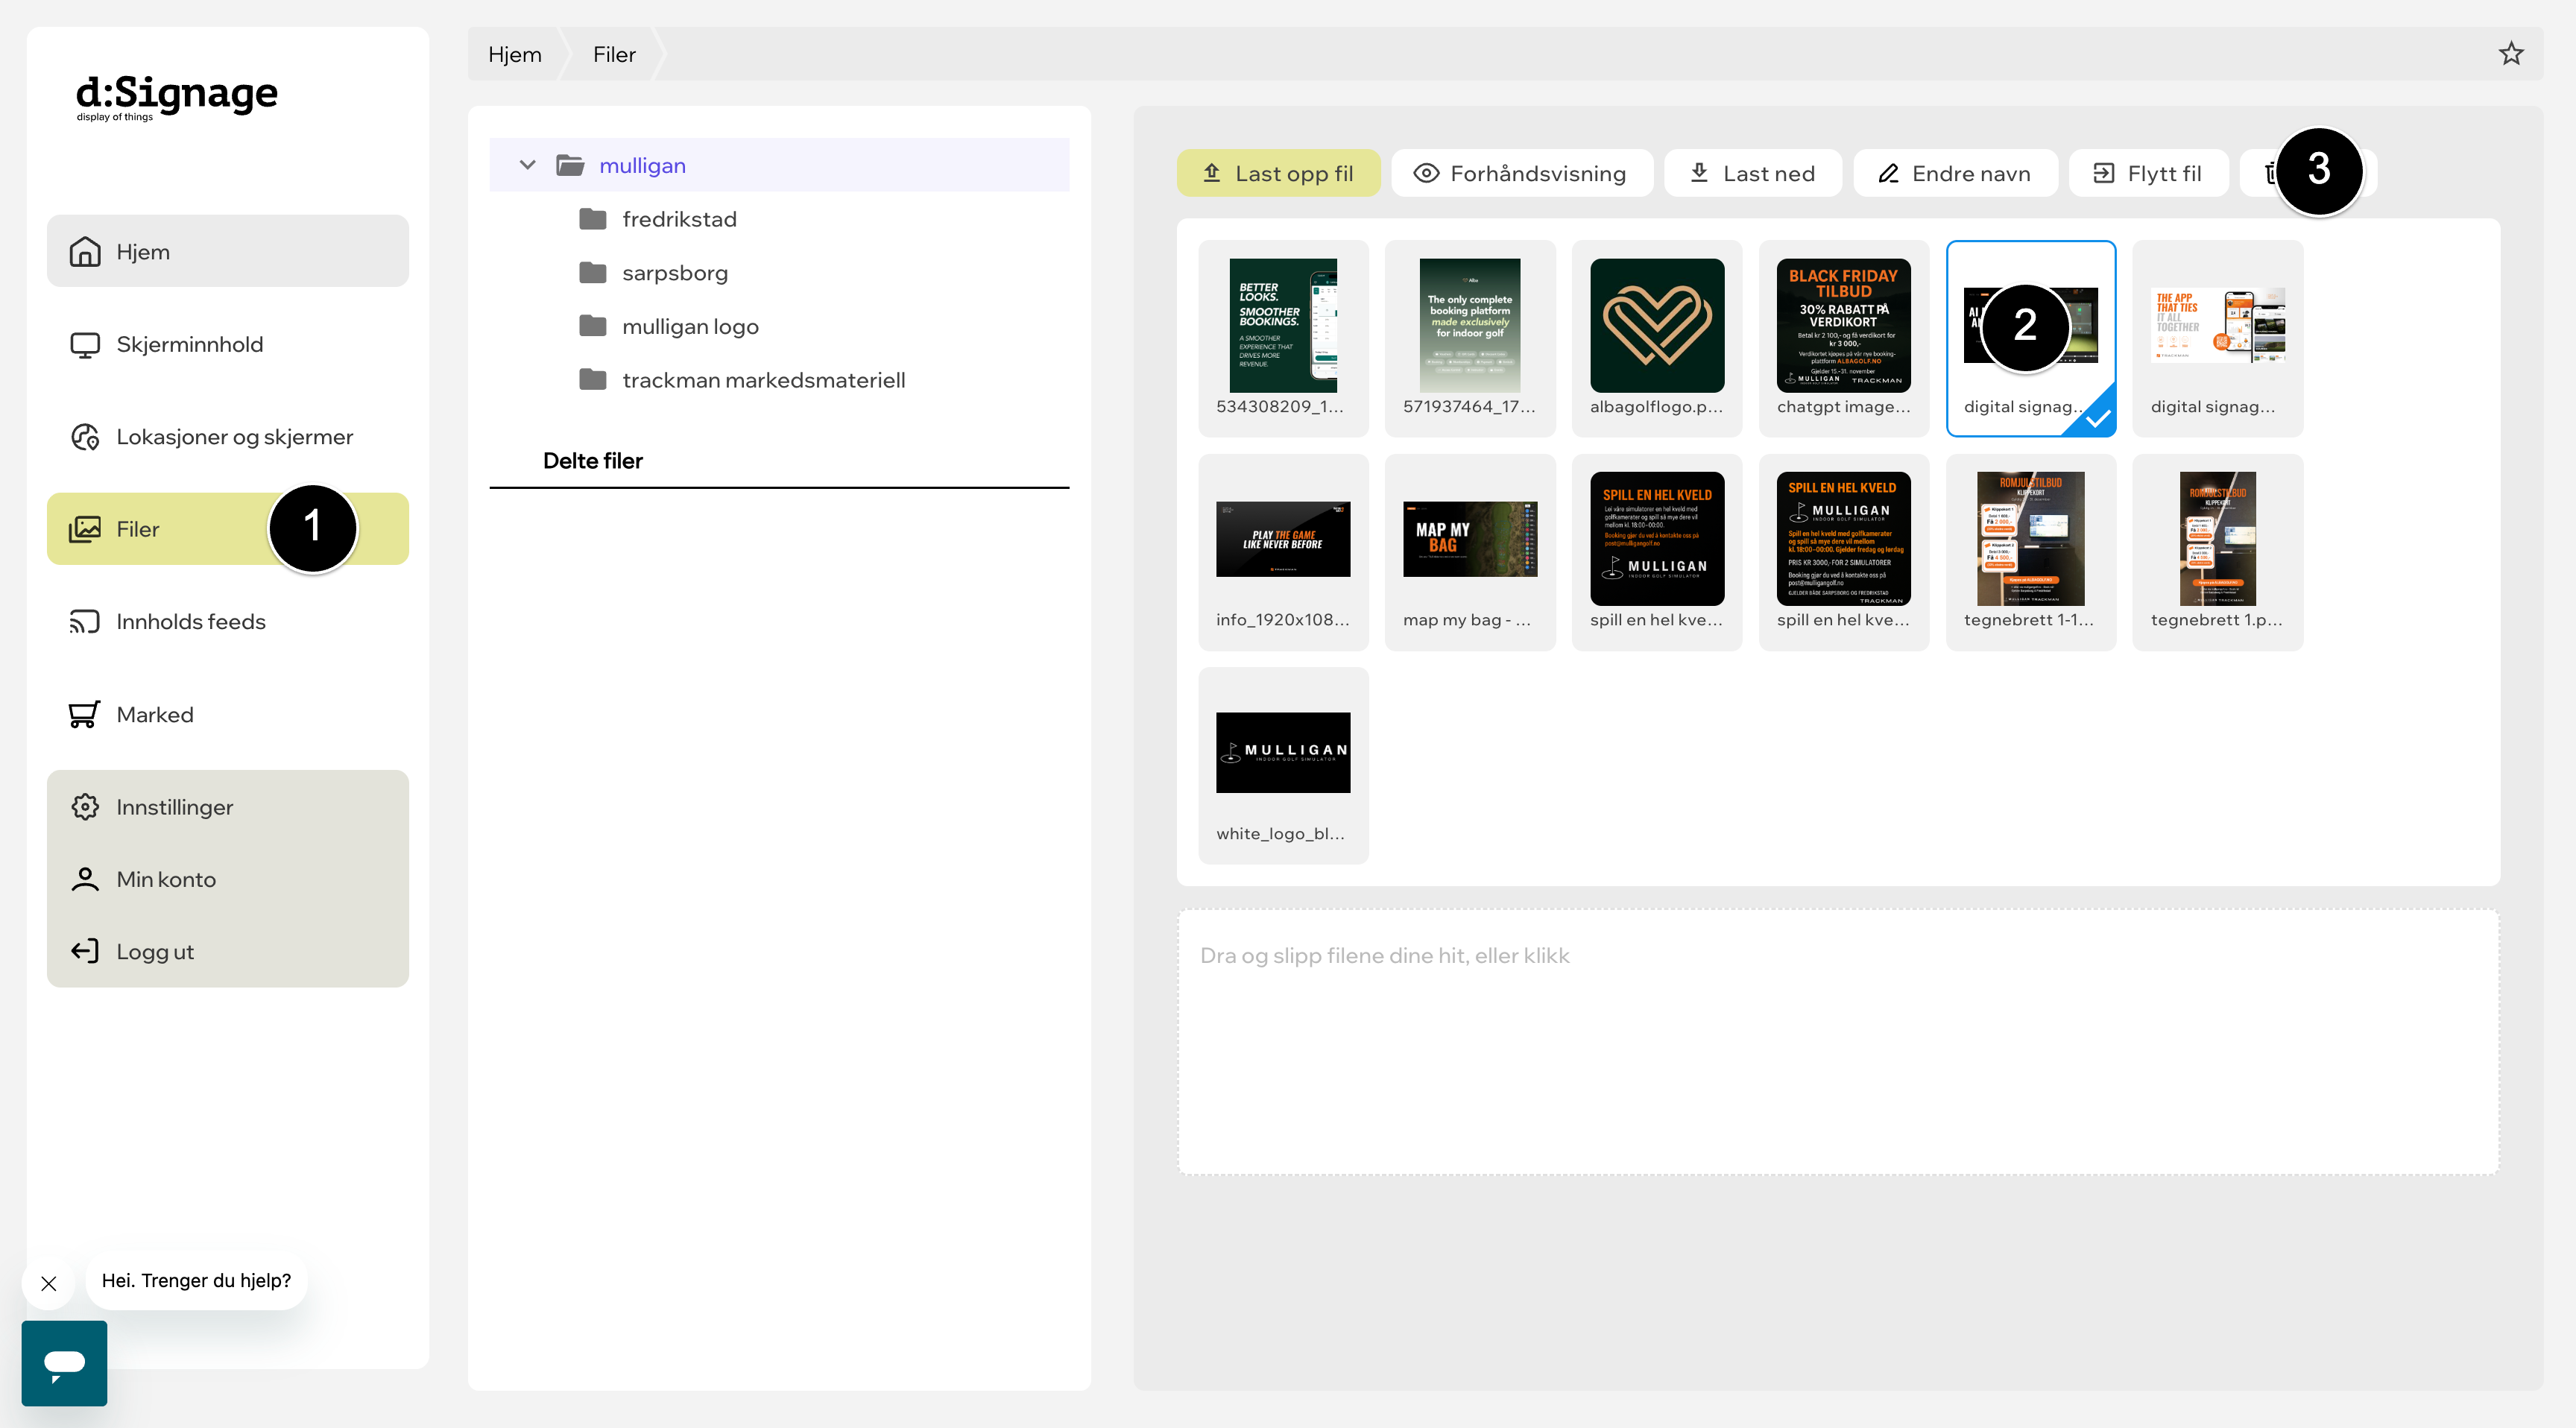Select the tegnebrett 1.p... thumbnail
This screenshot has height=1428, width=2576.
pos(2218,552)
